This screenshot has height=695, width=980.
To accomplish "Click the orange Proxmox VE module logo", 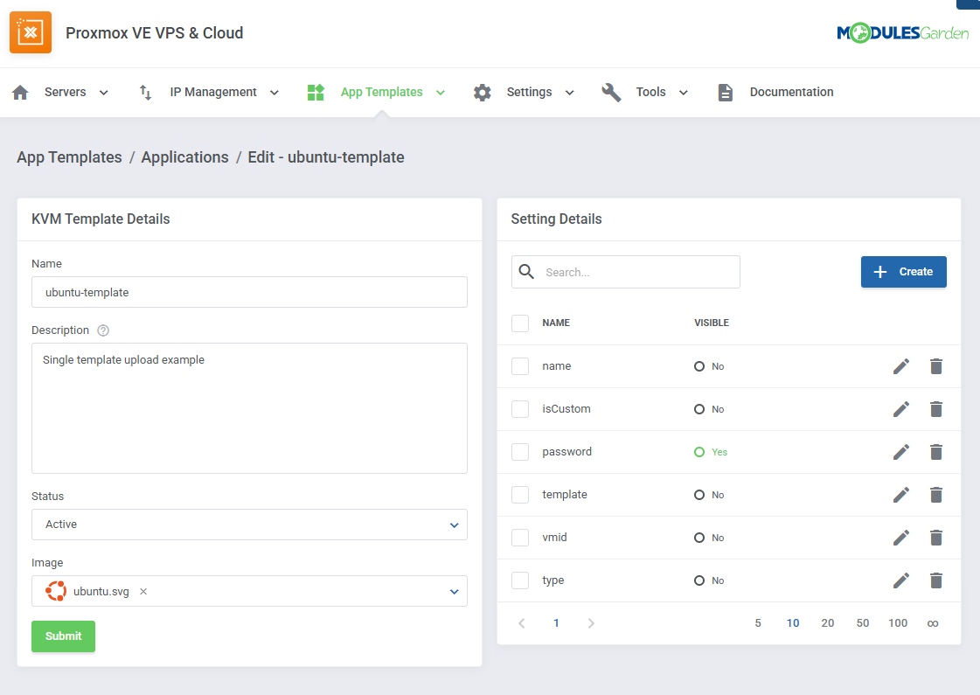I will tap(31, 32).
